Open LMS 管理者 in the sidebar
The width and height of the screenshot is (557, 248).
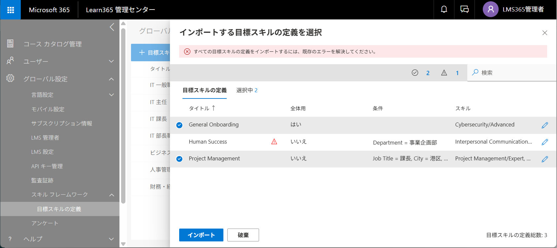pos(45,138)
